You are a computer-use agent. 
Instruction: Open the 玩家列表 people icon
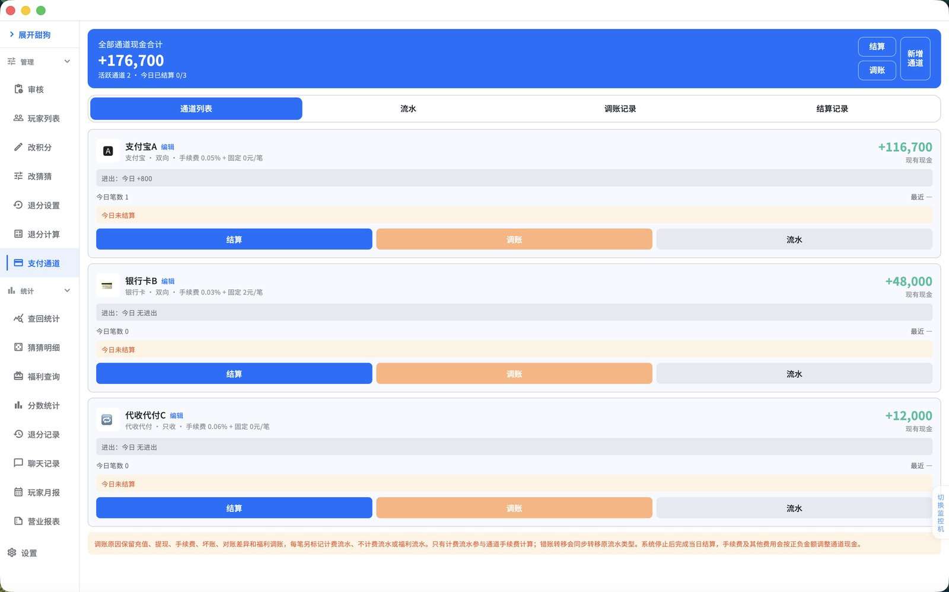point(18,119)
